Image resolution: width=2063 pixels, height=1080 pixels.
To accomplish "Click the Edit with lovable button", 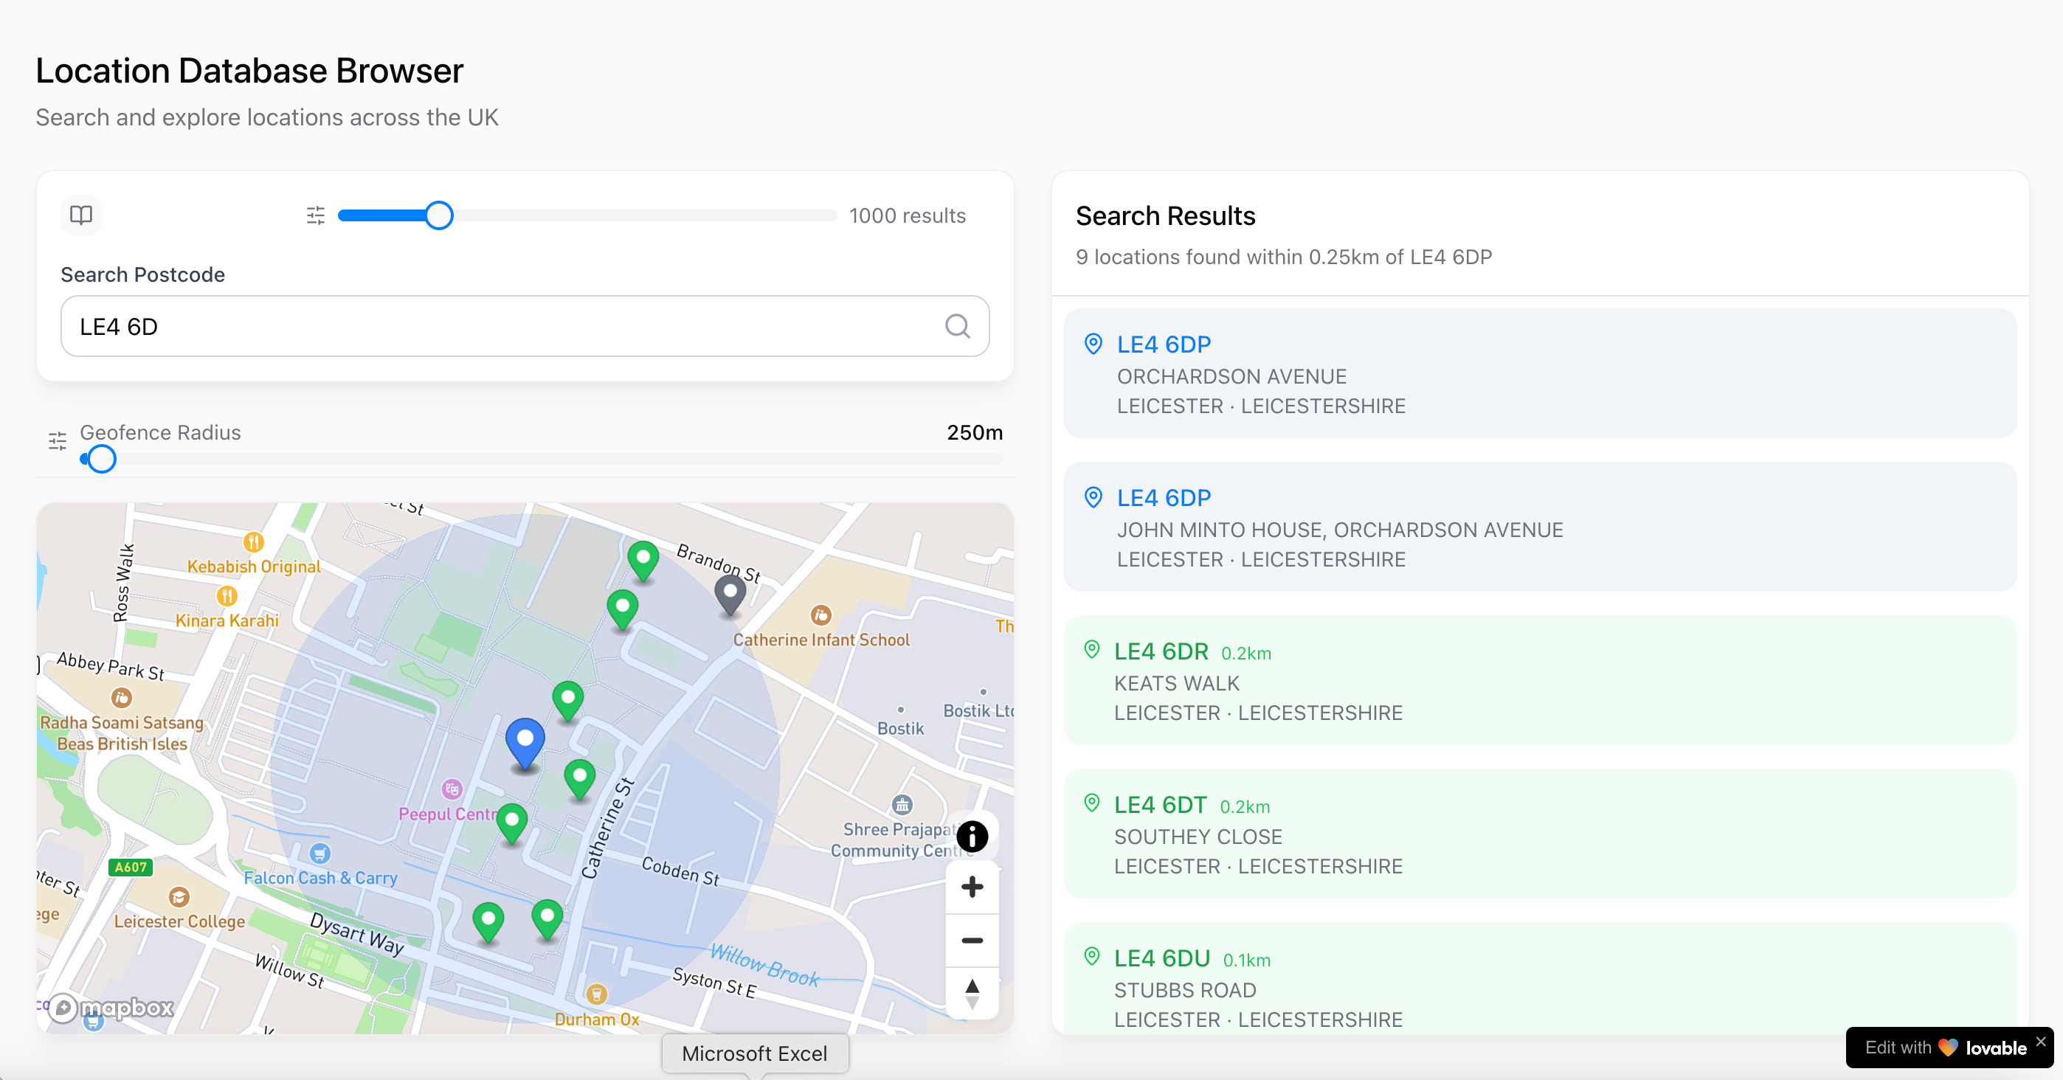I will click(1943, 1048).
